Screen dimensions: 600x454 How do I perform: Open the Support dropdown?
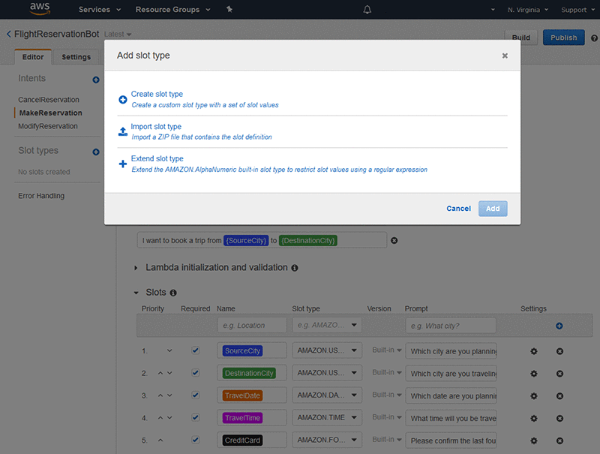coord(577,10)
